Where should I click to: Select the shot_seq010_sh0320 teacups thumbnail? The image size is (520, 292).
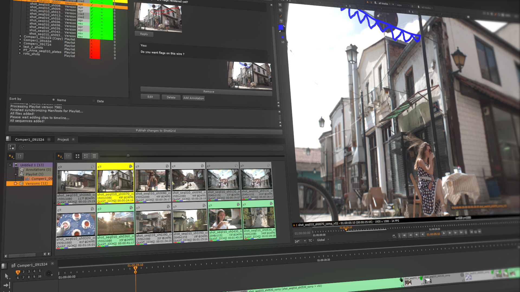(76, 225)
